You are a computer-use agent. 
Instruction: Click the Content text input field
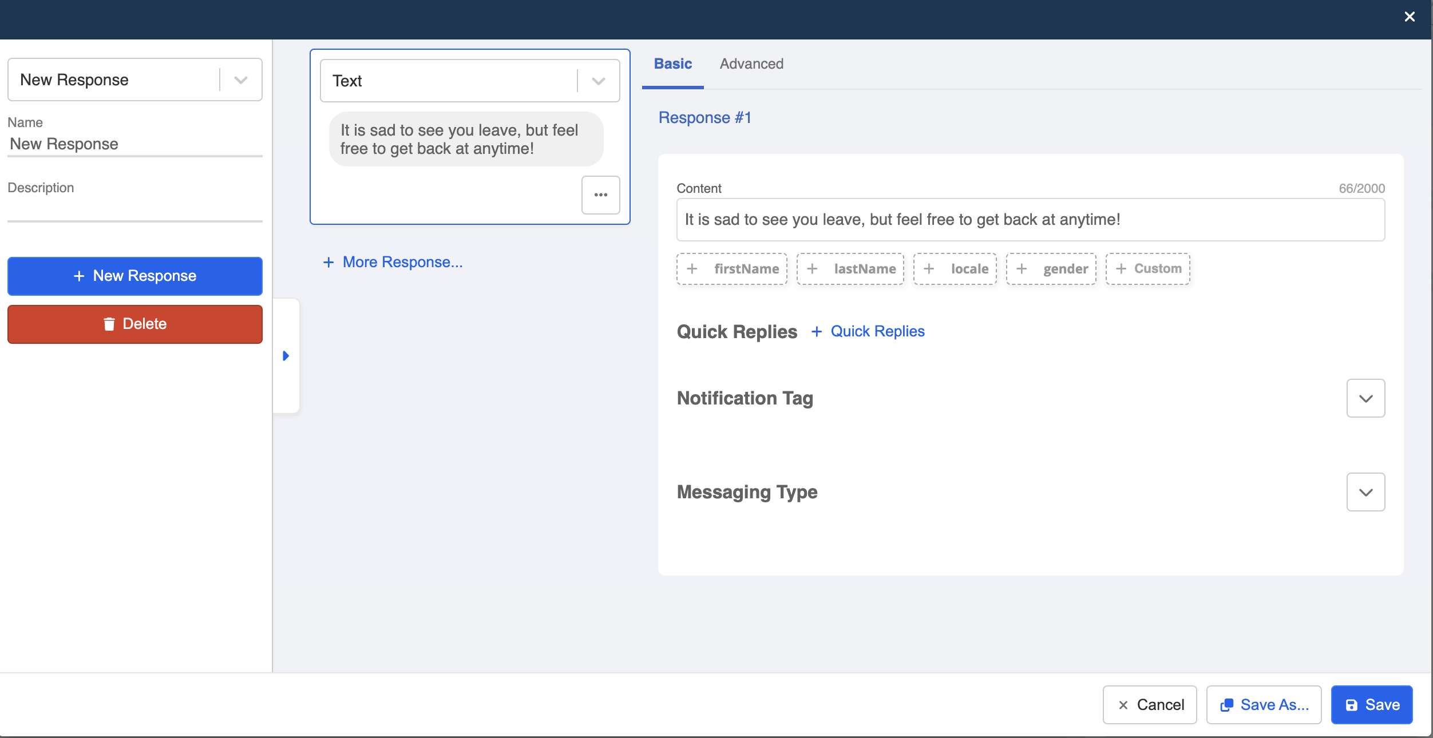coord(1030,220)
